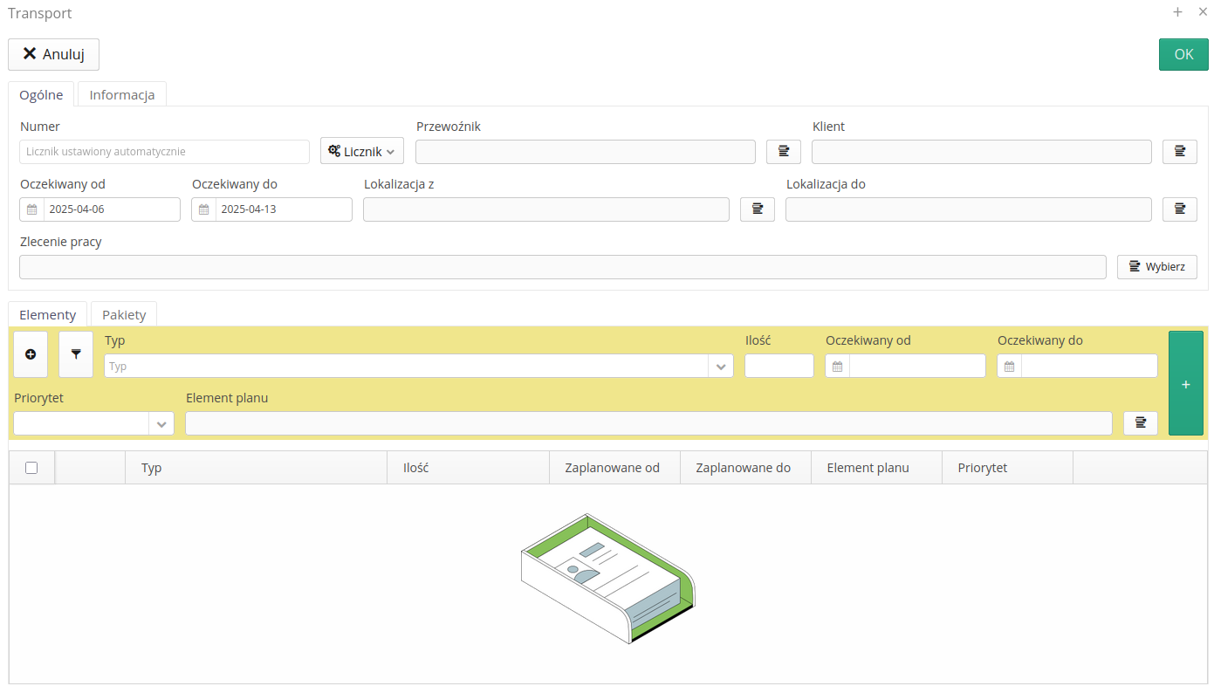The height and width of the screenshot is (693, 1214).
Task: Confirm with the green OK button
Action: coord(1183,54)
